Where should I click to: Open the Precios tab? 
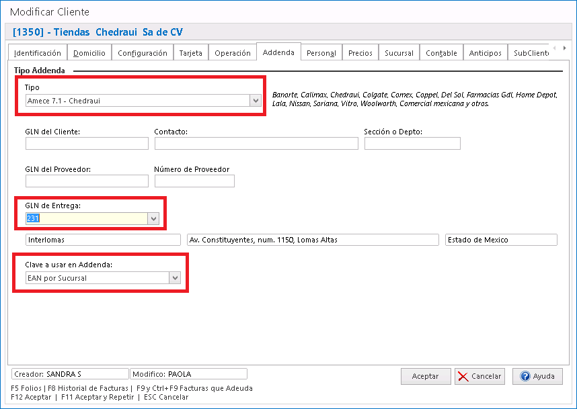[360, 53]
